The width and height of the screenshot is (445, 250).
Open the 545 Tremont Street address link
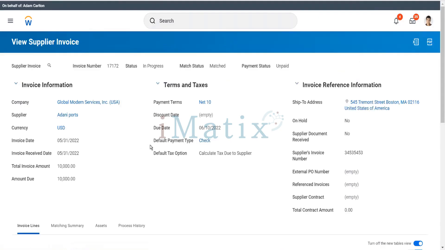(x=382, y=105)
